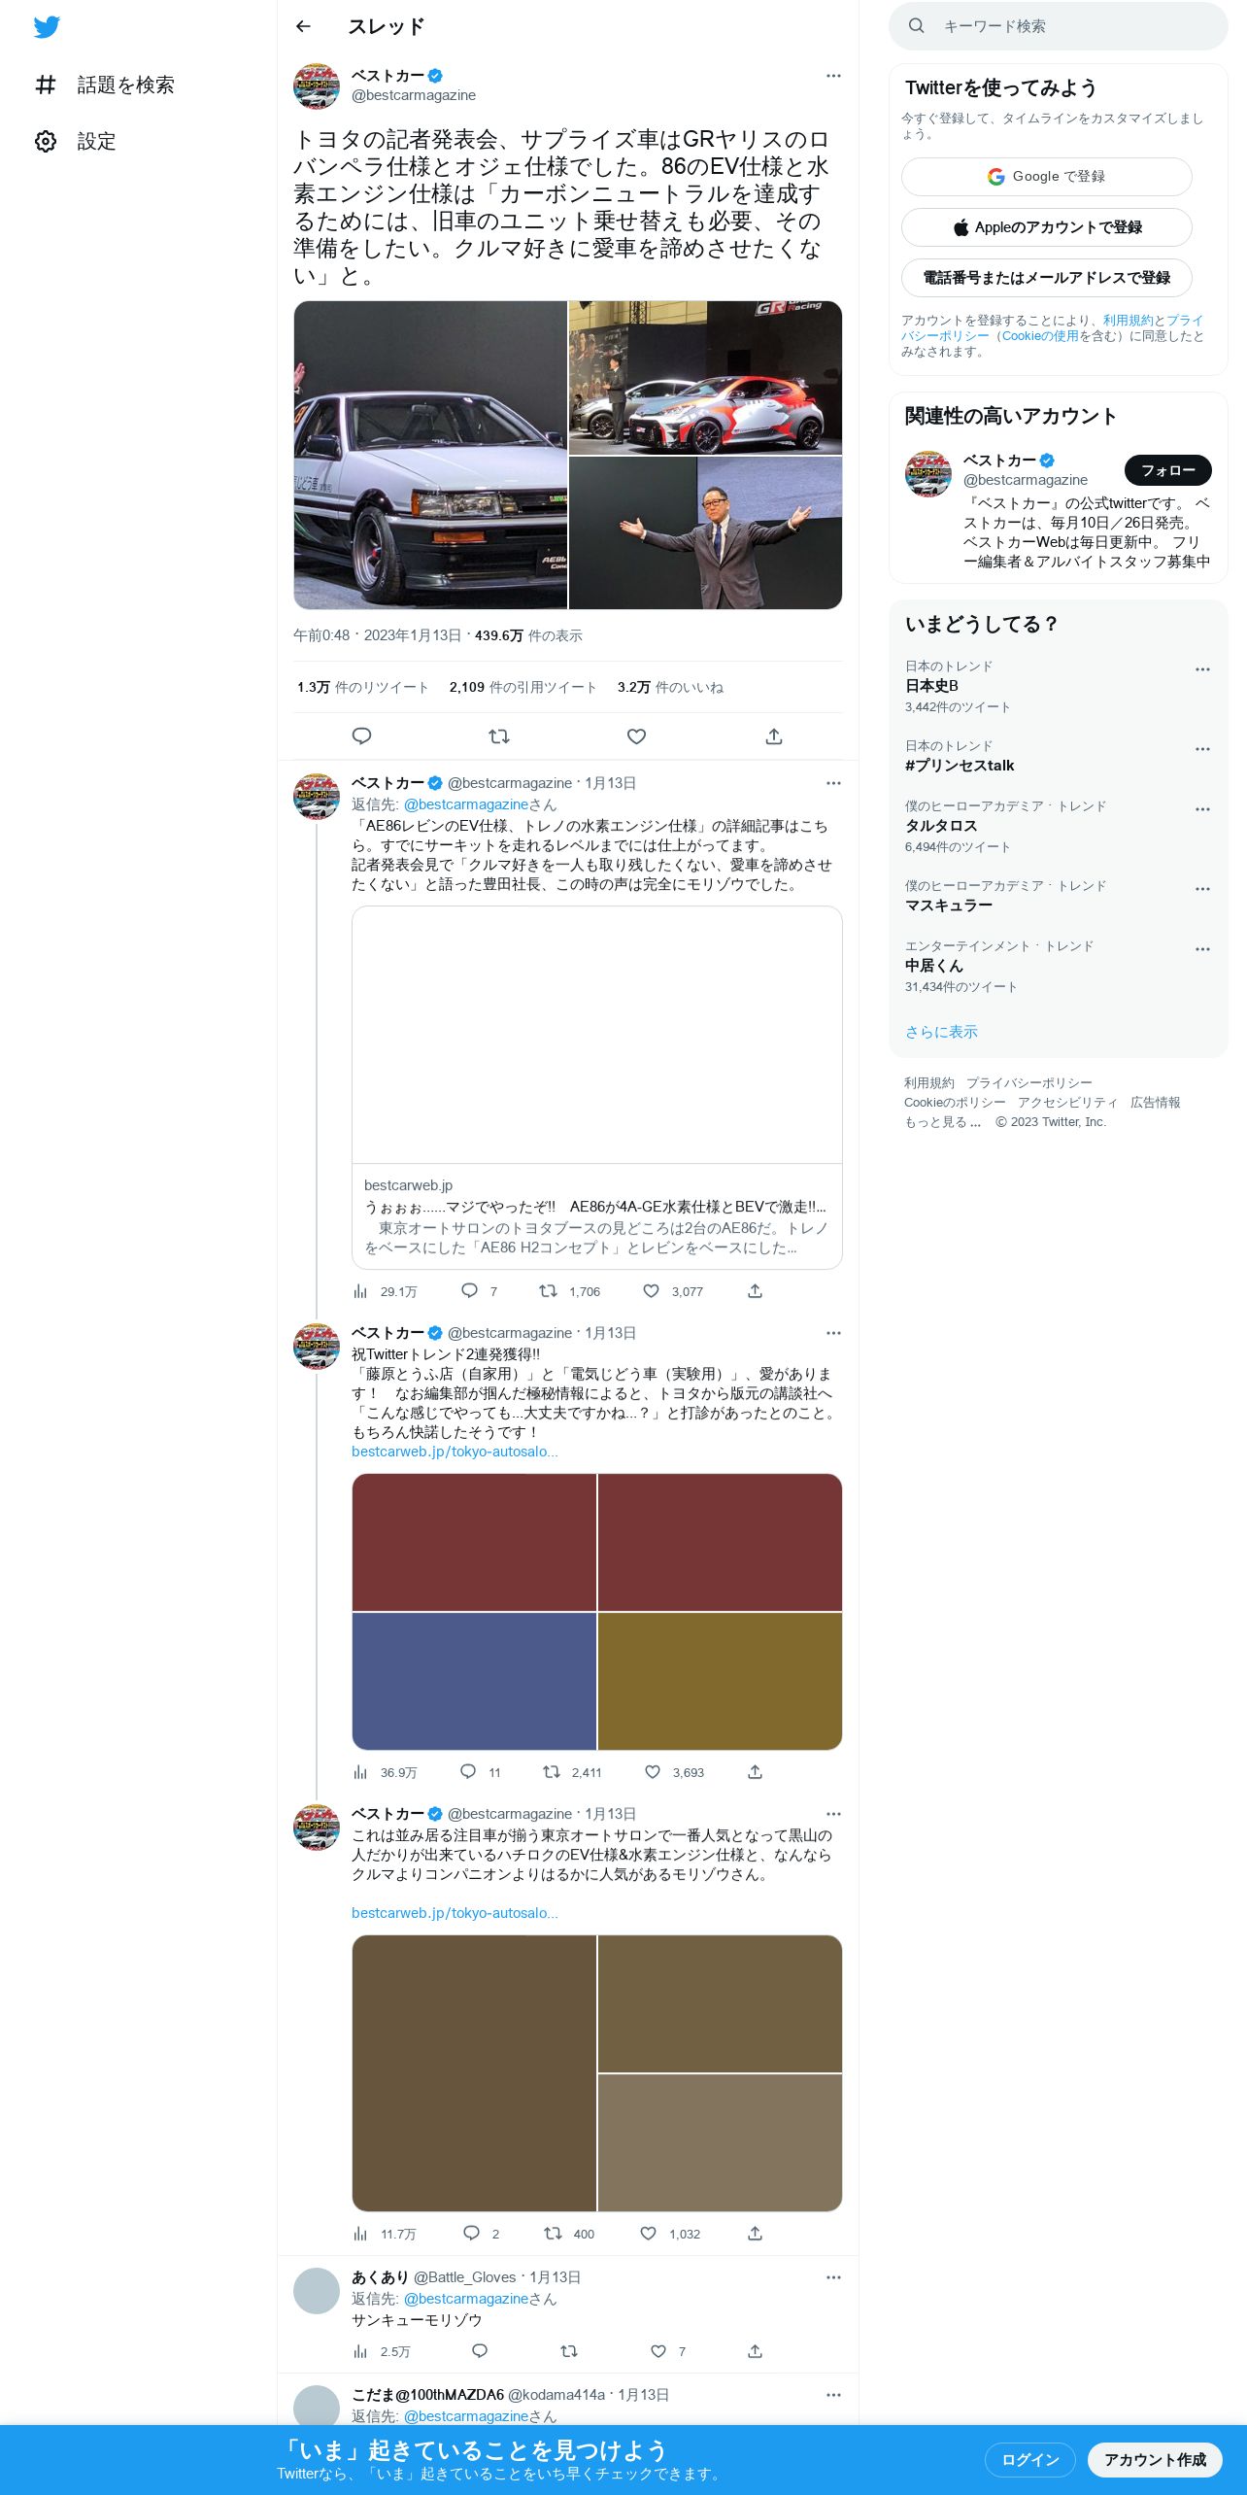This screenshot has width=1247, height=2495.
Task: Open the AE86 Levin car photo
Action: pyautogui.click(x=430, y=455)
